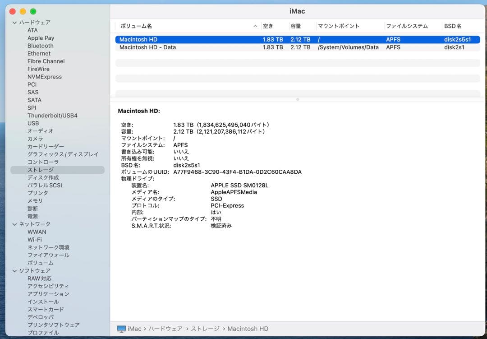
Task: Open the 診断 diagnostics category
Action: click(x=33, y=209)
